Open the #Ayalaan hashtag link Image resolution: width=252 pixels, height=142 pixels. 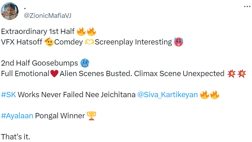coord(17,116)
